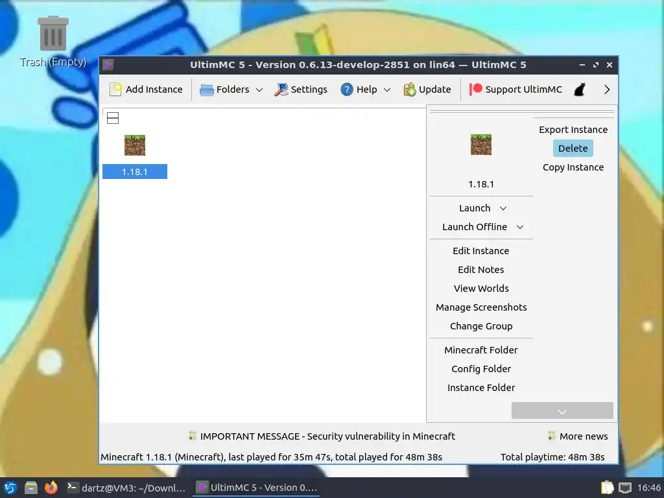Click the Total playtime status text

point(552,457)
